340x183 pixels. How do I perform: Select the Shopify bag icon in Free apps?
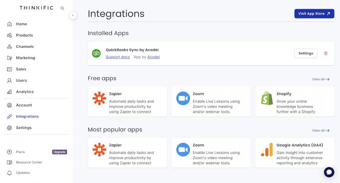coord(267,98)
